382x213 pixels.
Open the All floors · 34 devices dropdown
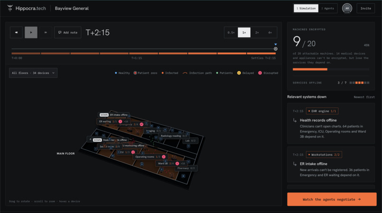tap(33, 73)
